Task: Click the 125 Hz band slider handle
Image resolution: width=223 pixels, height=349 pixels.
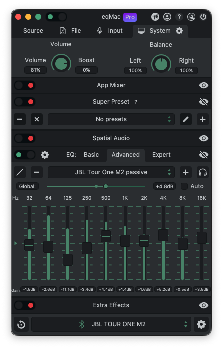Action: point(68,260)
